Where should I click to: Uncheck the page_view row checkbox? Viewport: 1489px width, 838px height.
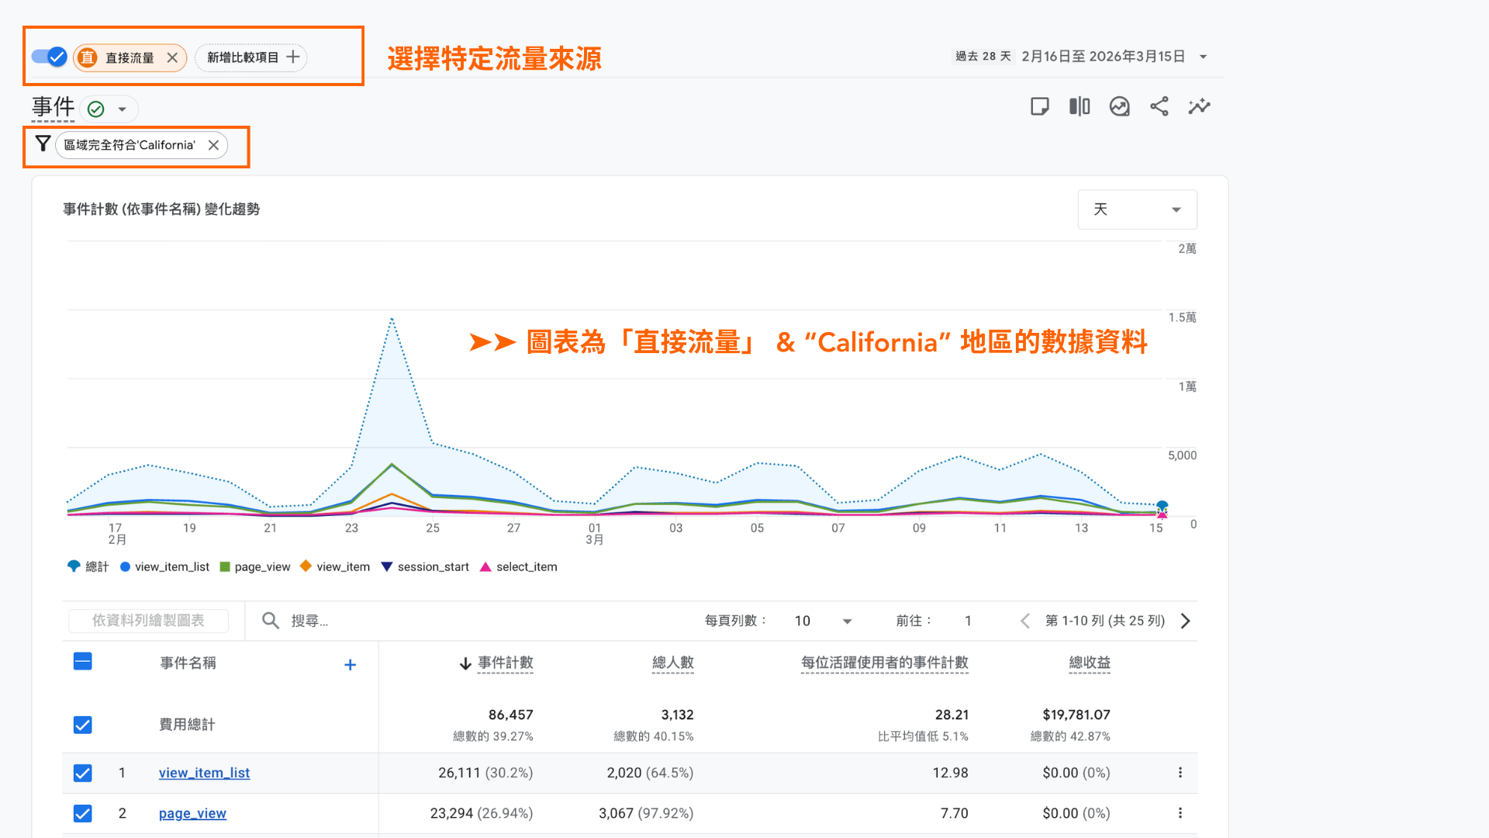[x=82, y=813]
